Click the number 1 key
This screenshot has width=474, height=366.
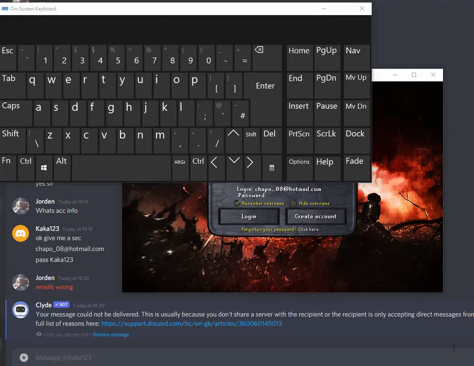pyautogui.click(x=44, y=57)
